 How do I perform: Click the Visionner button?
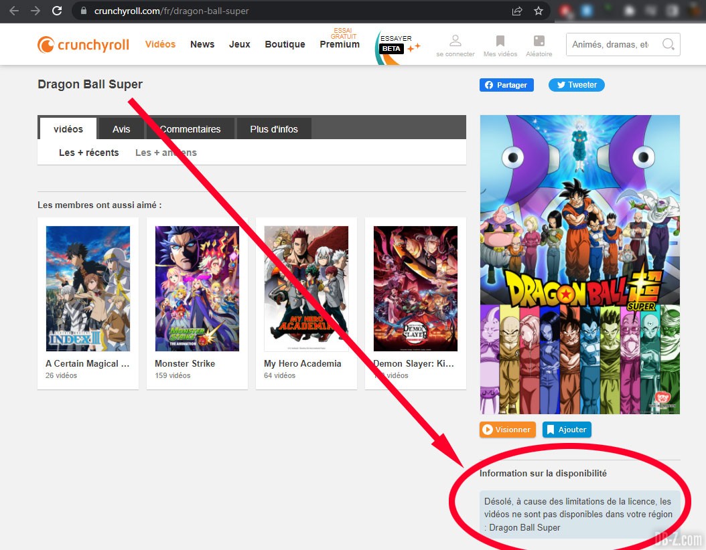[x=508, y=430]
